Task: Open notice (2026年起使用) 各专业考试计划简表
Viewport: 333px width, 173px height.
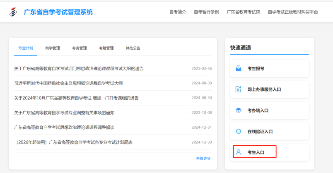Action: [74, 142]
